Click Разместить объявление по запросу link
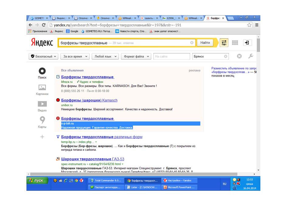This screenshot has width=292, height=219. coord(234,70)
